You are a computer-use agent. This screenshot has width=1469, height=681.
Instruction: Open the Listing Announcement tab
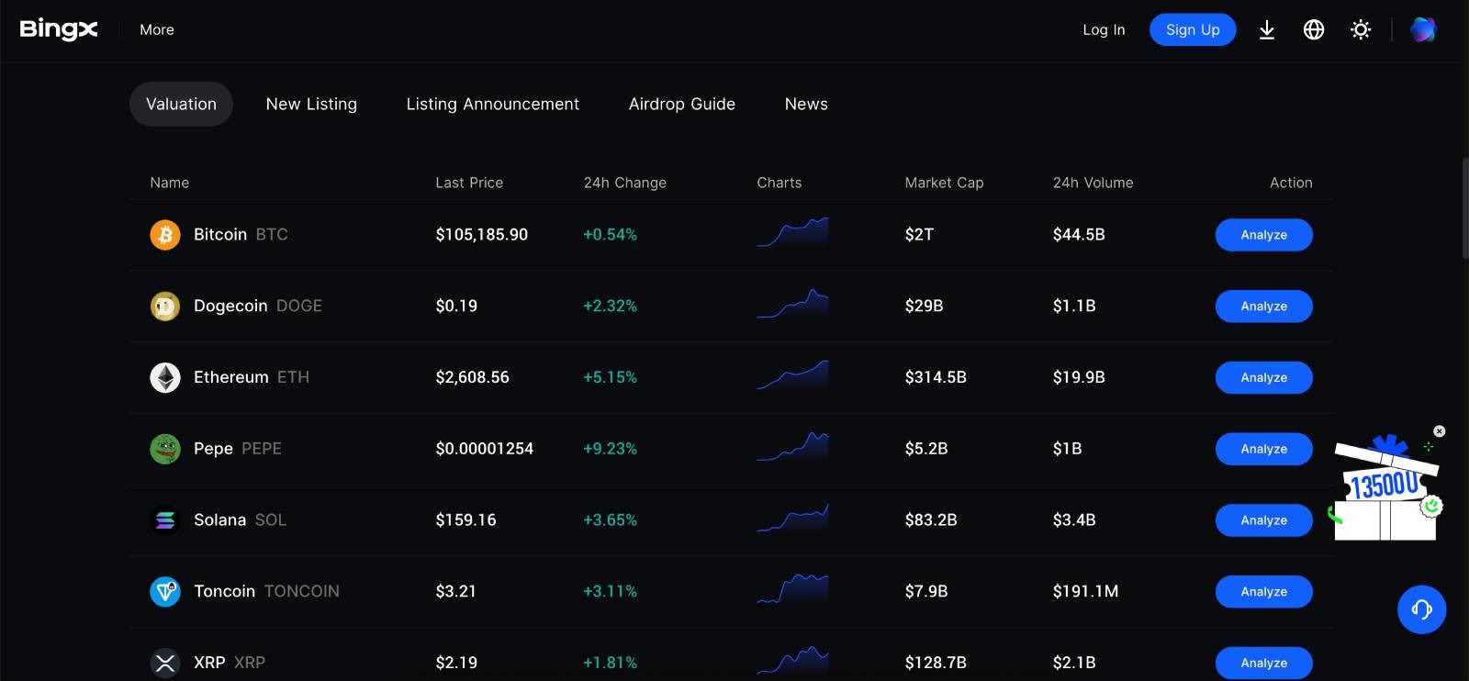493,104
